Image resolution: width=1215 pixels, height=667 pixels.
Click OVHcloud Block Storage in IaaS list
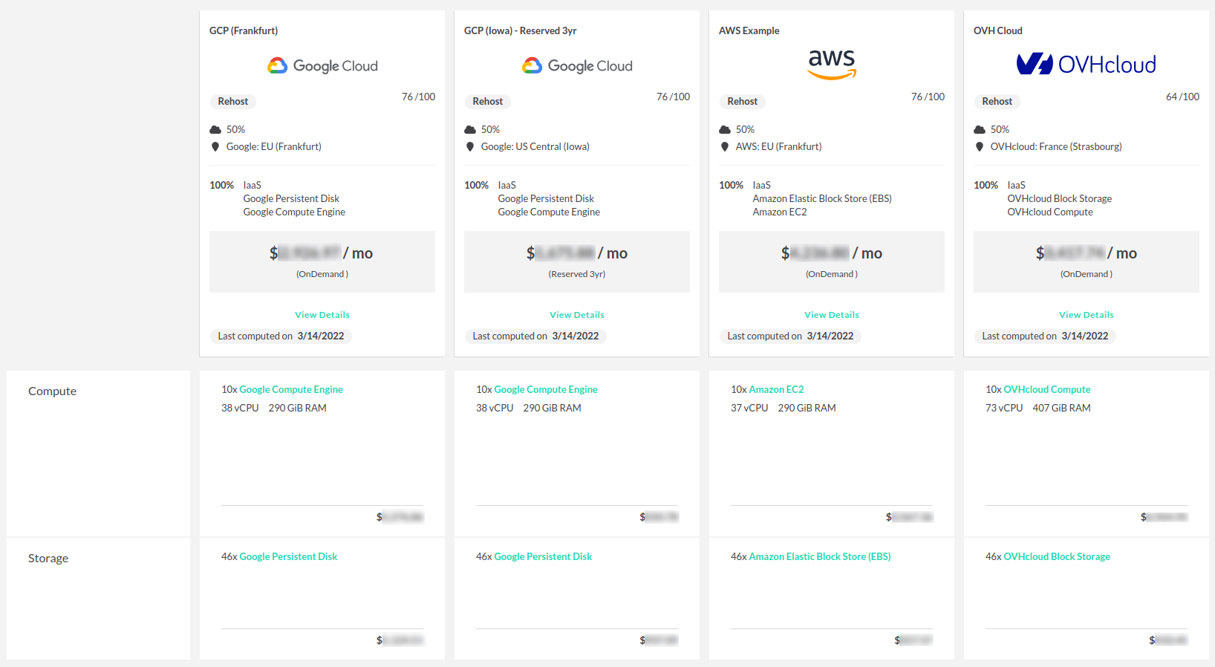point(1060,198)
